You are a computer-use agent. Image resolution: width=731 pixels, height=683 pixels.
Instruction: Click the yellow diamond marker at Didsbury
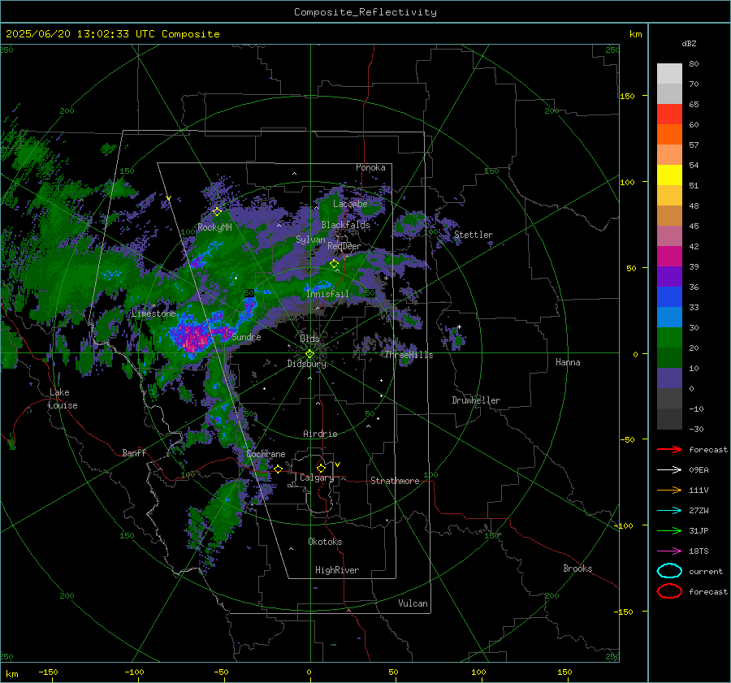coord(309,354)
